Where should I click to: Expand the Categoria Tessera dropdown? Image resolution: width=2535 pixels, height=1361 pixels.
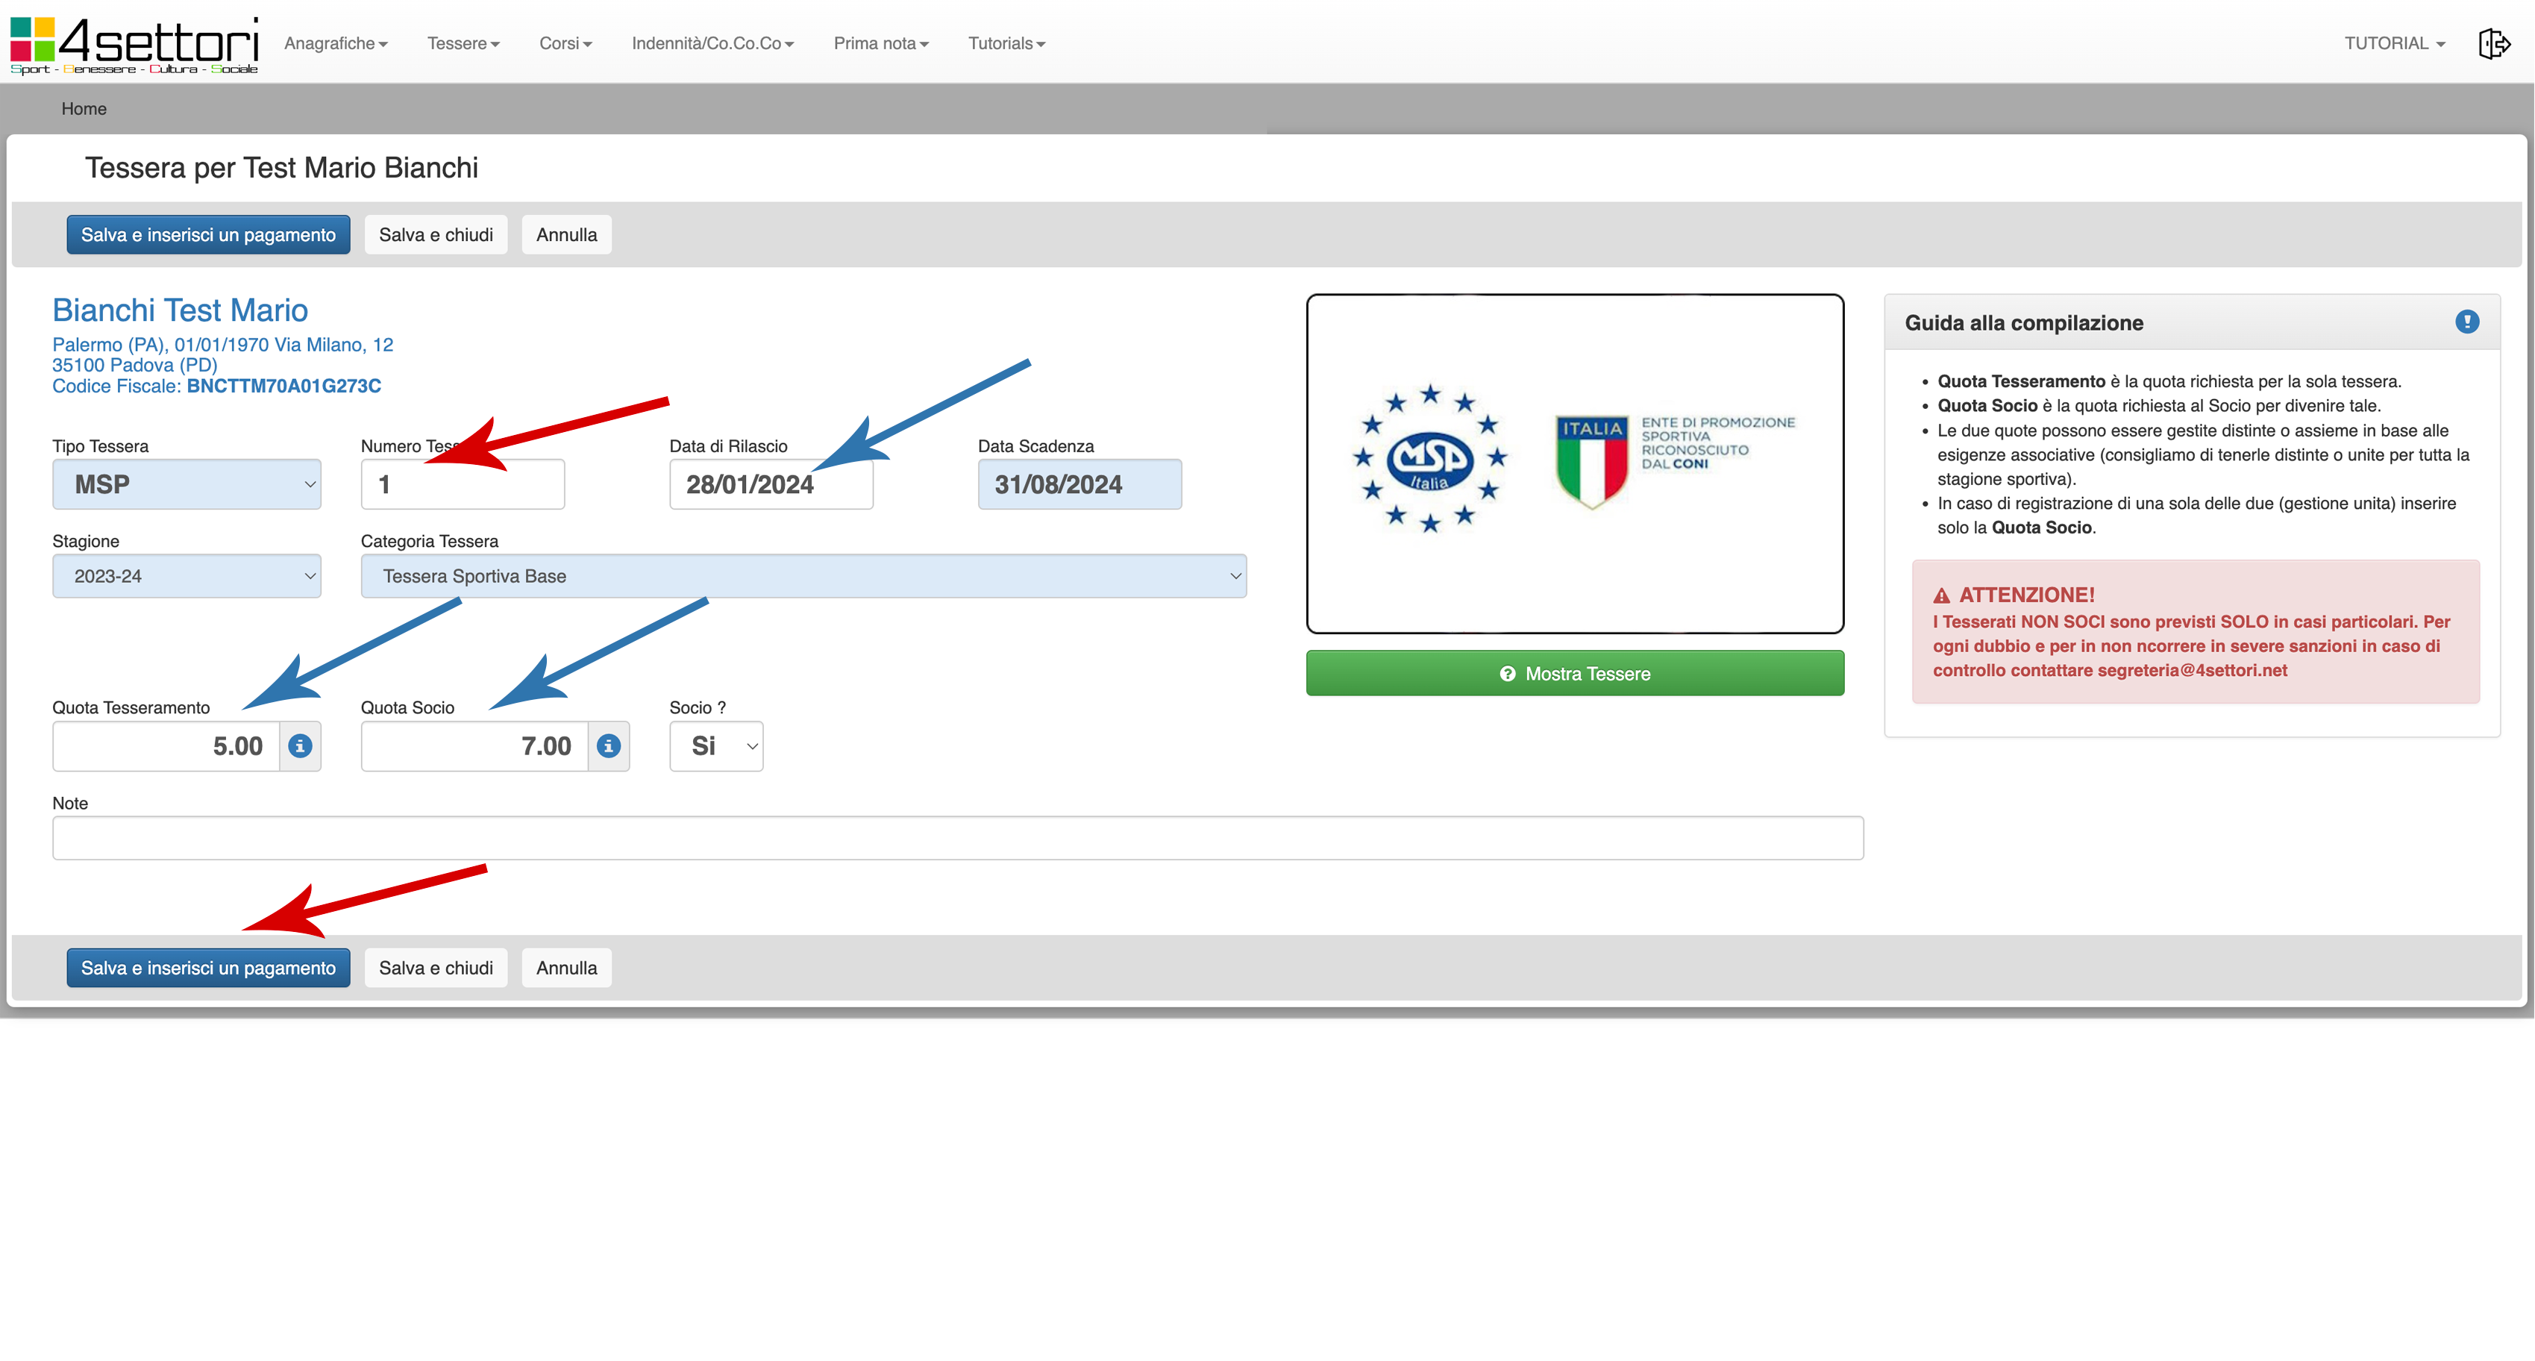pos(803,576)
